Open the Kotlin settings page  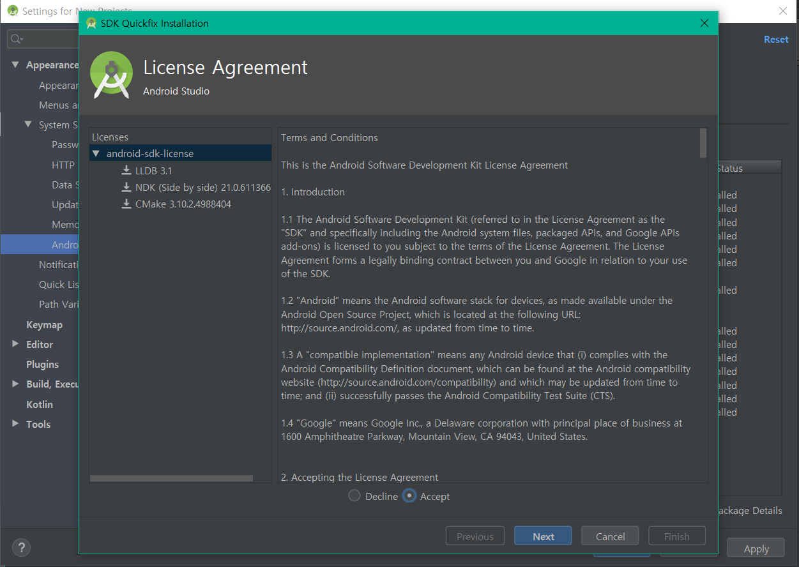click(x=40, y=404)
